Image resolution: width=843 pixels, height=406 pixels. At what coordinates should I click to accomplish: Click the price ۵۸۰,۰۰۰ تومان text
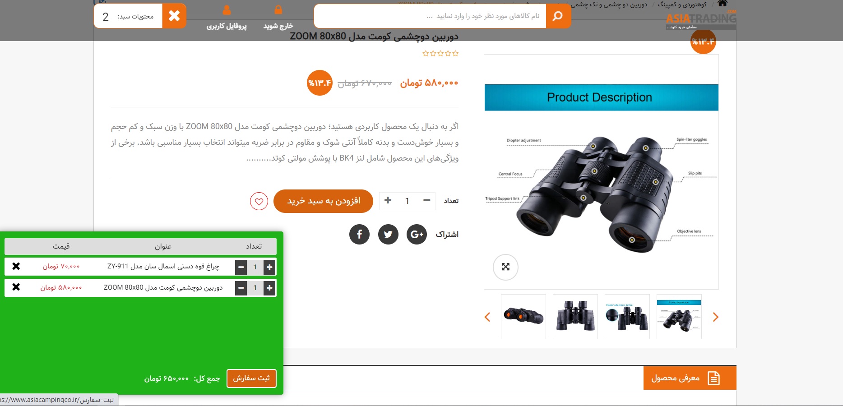[429, 83]
